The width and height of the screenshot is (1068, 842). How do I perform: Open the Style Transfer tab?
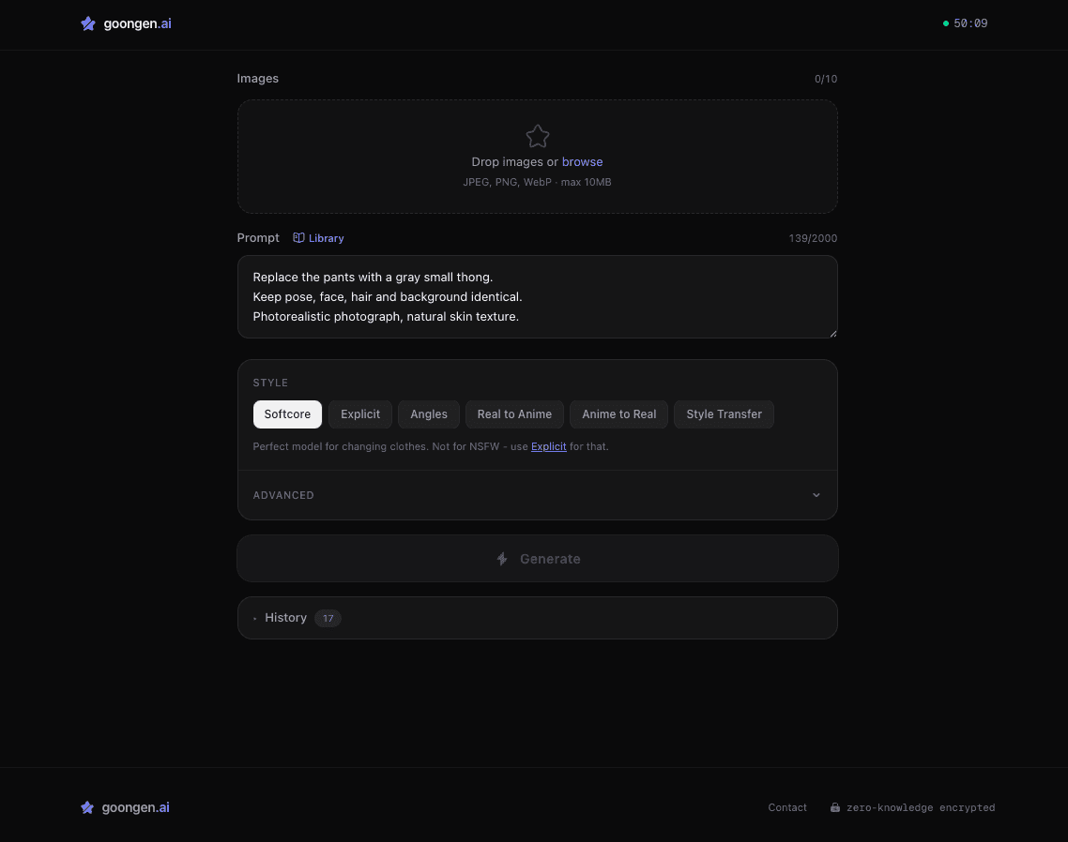click(723, 413)
